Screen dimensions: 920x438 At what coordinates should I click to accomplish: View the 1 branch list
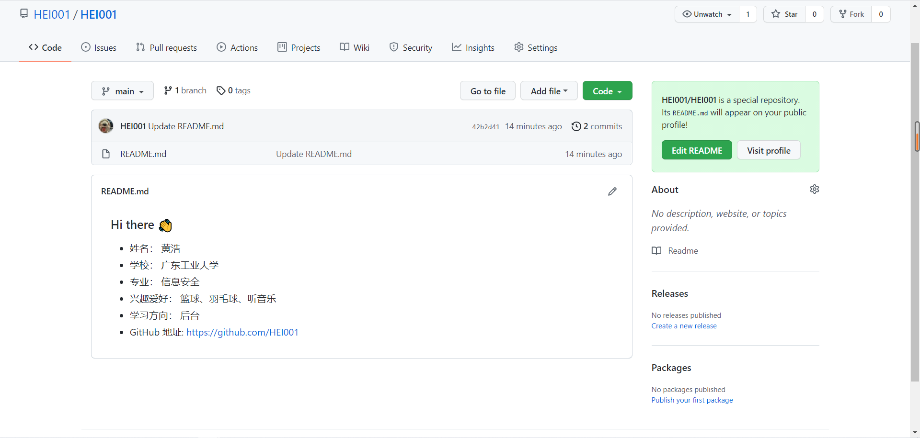(185, 90)
